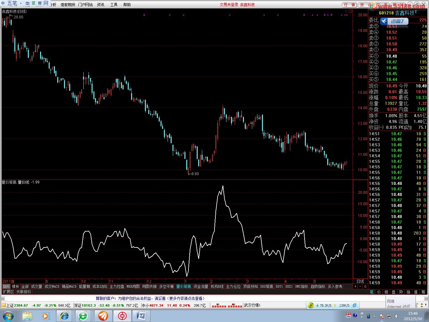429x322 pixels.
Task: Select the 成交量 indicator tab
Action: [x=36, y=286]
